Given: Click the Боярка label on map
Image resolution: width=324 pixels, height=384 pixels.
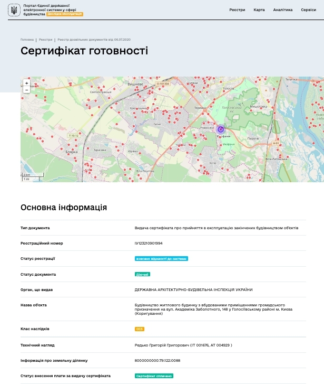Looking at the screenshot, I should click(x=72, y=152).
